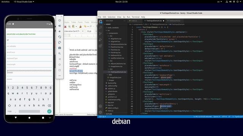Tap Android recents square on phone screen
This screenshot has height=136, width=243.
43,117
